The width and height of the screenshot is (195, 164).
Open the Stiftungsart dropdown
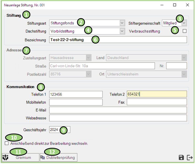[x=122, y=23]
